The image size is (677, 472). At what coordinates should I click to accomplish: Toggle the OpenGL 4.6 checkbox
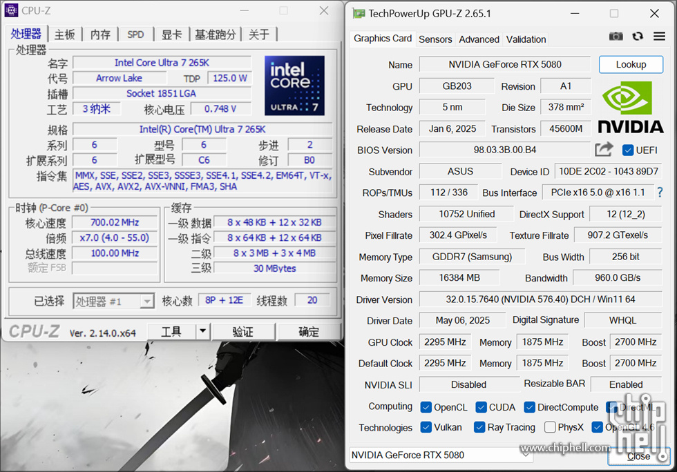(x=597, y=427)
